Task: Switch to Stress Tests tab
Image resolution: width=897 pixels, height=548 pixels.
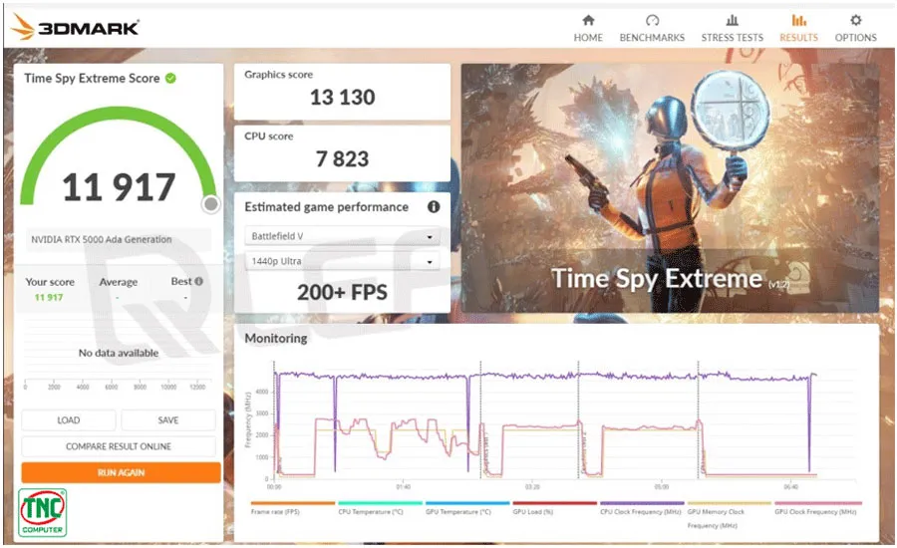Action: (732, 29)
